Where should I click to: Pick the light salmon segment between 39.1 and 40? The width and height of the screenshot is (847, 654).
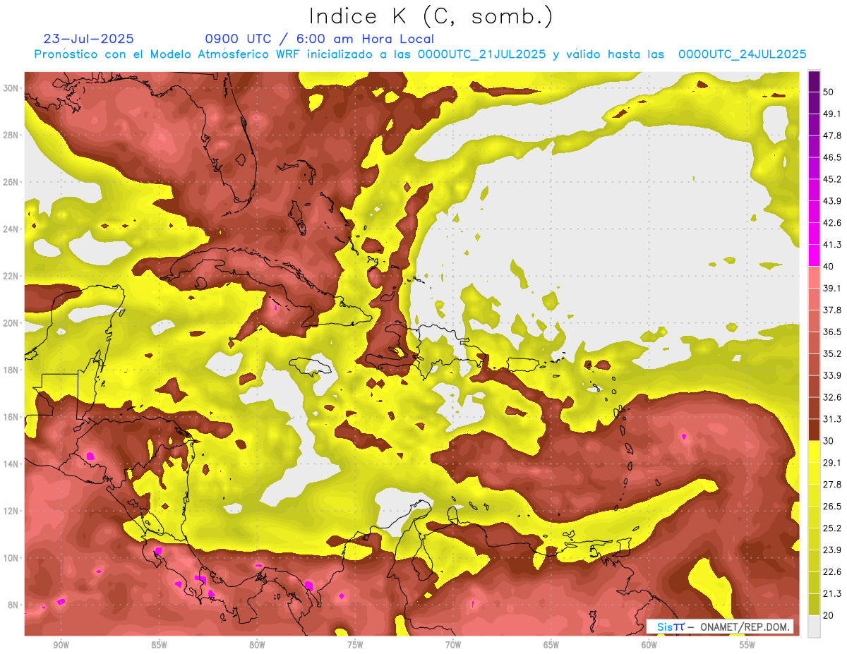coord(814,277)
